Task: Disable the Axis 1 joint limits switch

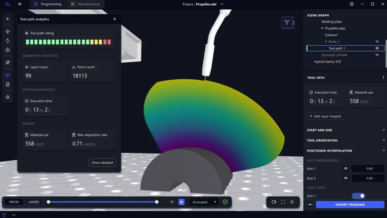Action: tap(359, 196)
